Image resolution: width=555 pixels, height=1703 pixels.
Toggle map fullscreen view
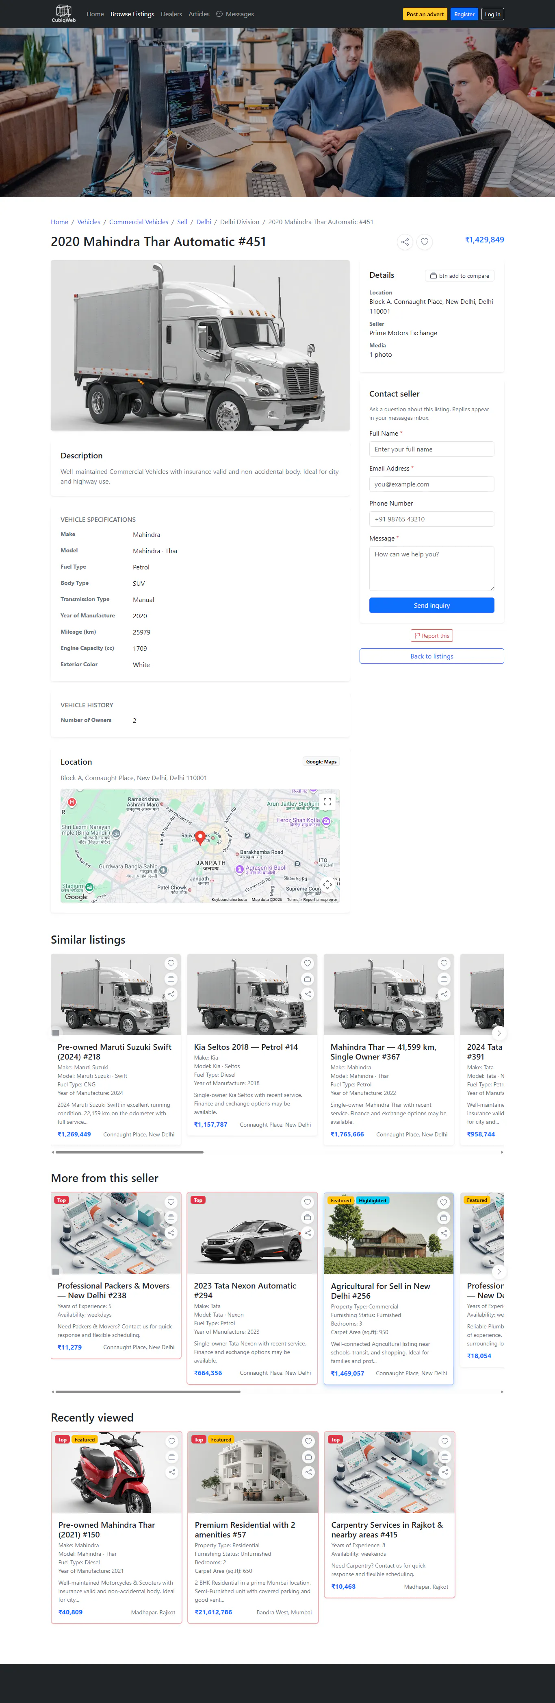coord(327,802)
